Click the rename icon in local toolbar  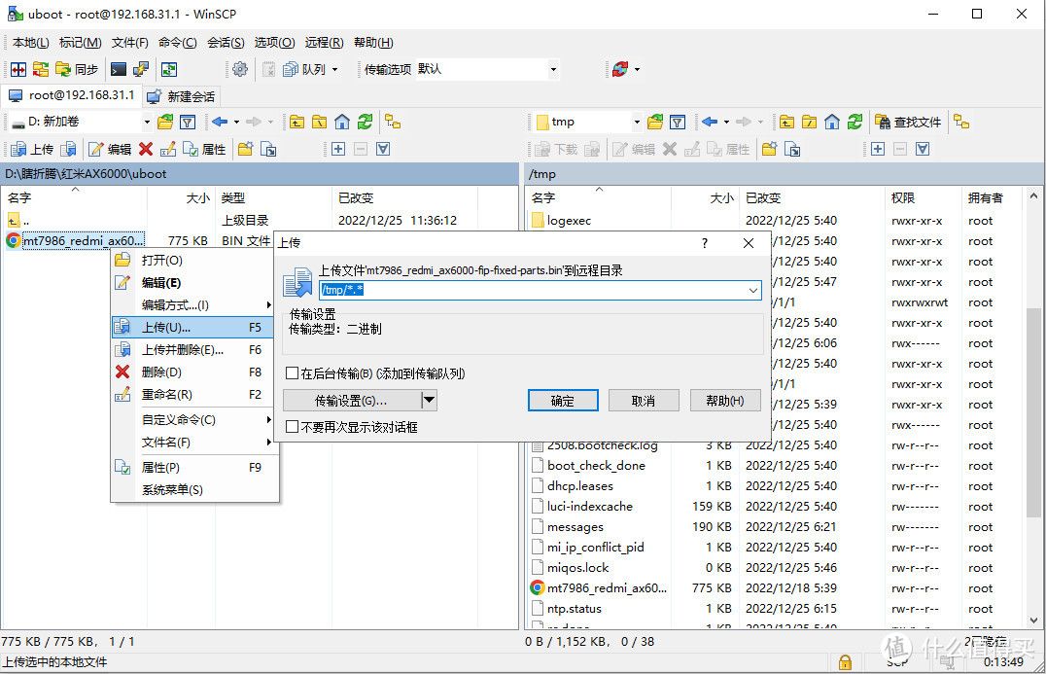click(168, 149)
